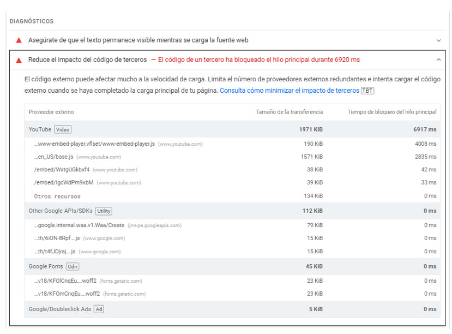452x334 pixels.
Task: Click the 4008 ms blocking time value
Action: (x=425, y=144)
